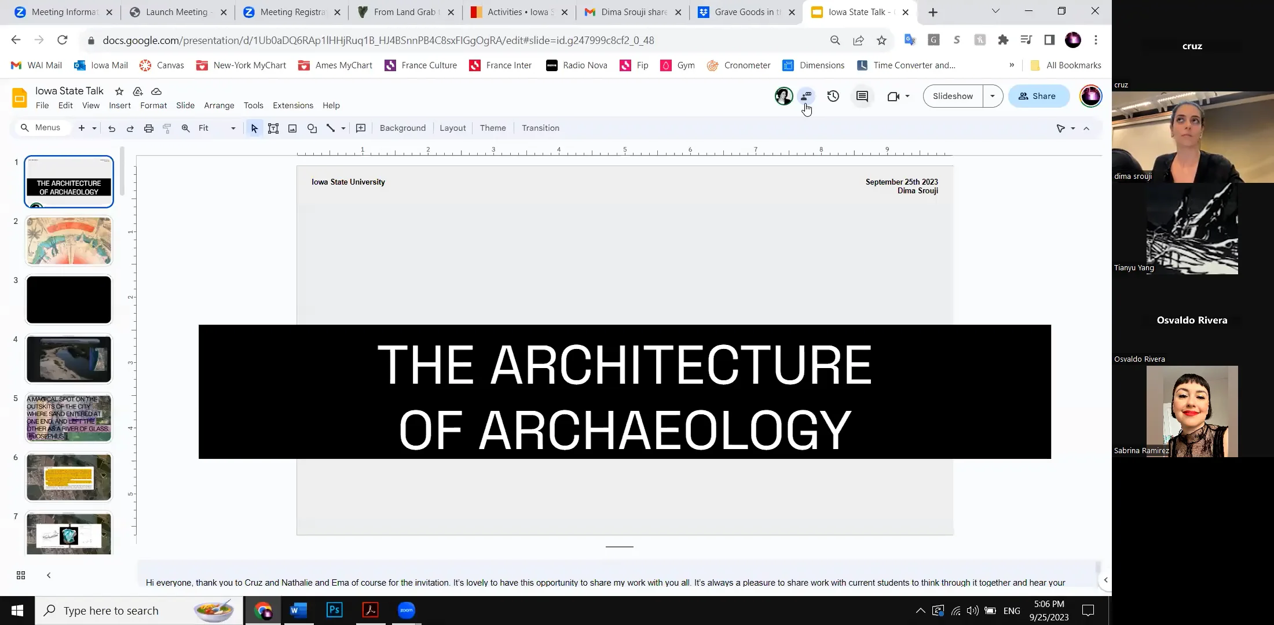Select the text box tool
The height and width of the screenshot is (625, 1274).
pos(273,128)
